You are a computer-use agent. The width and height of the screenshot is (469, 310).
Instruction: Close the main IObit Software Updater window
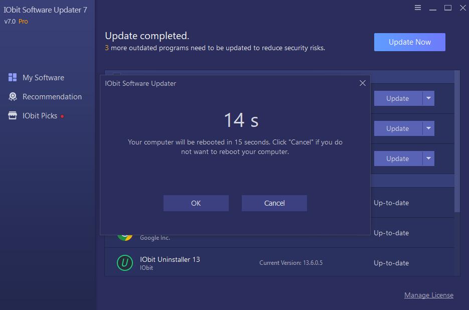click(462, 8)
